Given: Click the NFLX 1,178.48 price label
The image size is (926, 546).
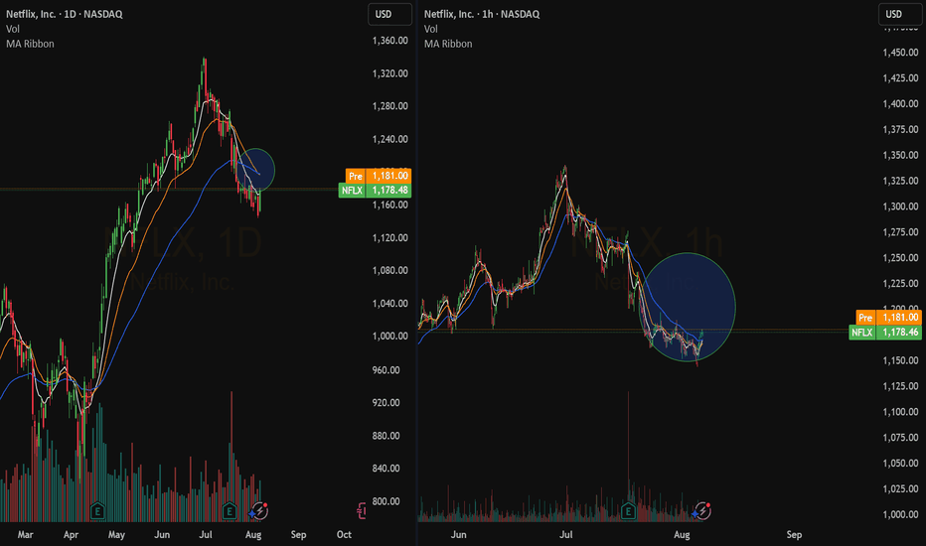Looking at the screenshot, I should point(375,190).
